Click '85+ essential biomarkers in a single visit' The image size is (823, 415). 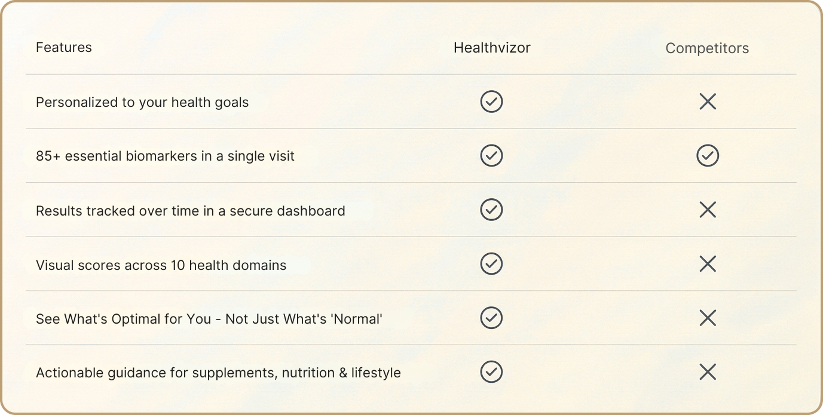pos(166,156)
